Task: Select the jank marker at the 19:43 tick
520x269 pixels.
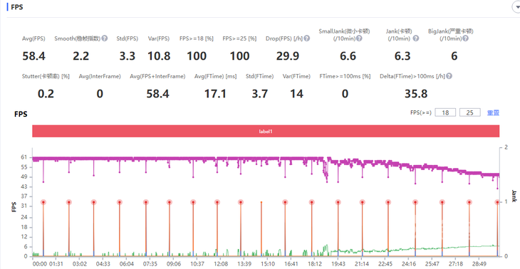Action: [x=338, y=202]
